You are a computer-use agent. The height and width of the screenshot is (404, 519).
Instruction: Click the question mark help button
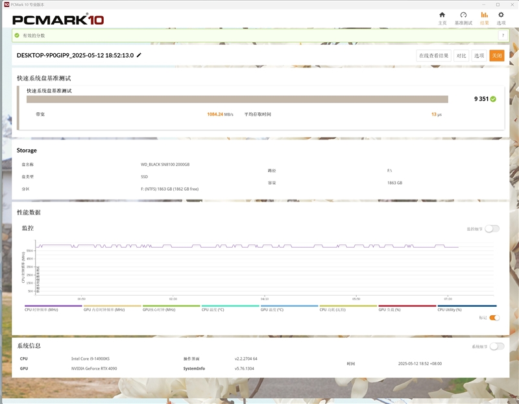[503, 36]
